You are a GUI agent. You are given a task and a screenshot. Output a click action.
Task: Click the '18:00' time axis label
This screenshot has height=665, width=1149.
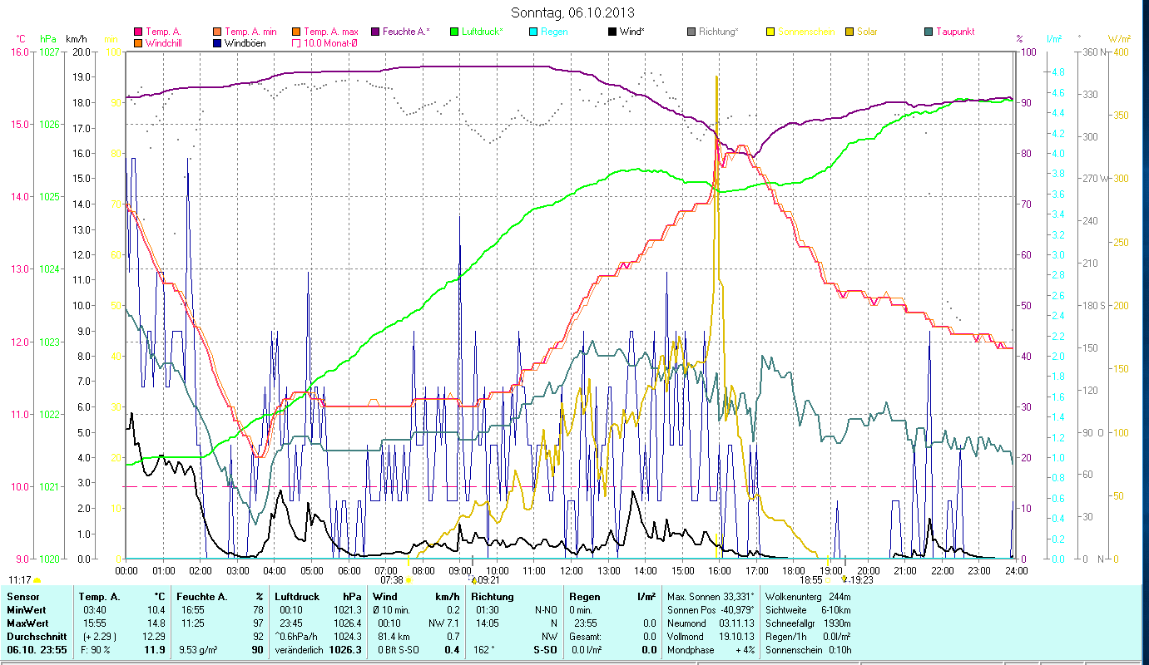coord(794,570)
